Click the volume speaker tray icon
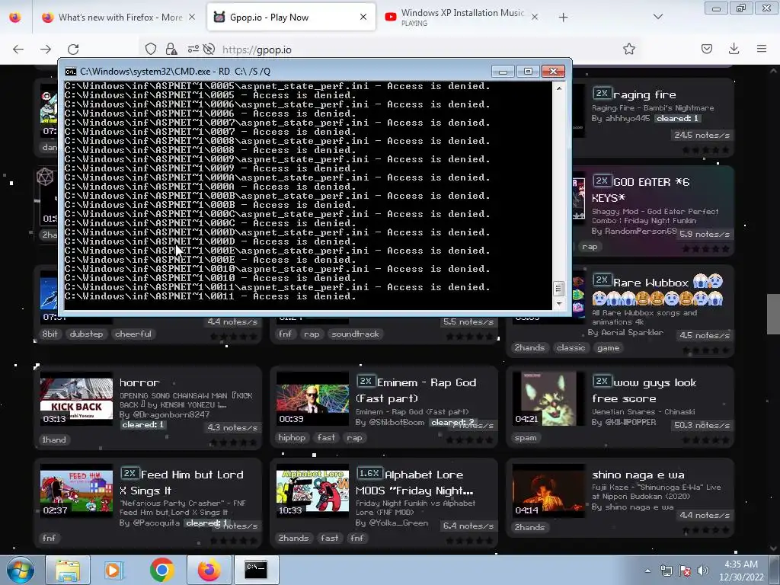780x585 pixels. 702,571
